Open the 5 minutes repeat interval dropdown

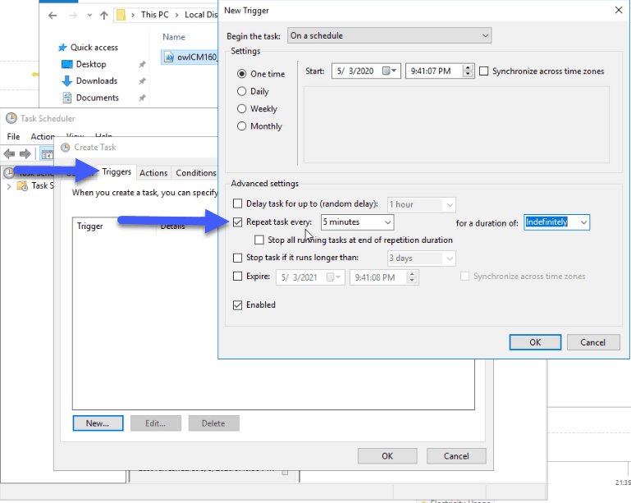tap(357, 222)
